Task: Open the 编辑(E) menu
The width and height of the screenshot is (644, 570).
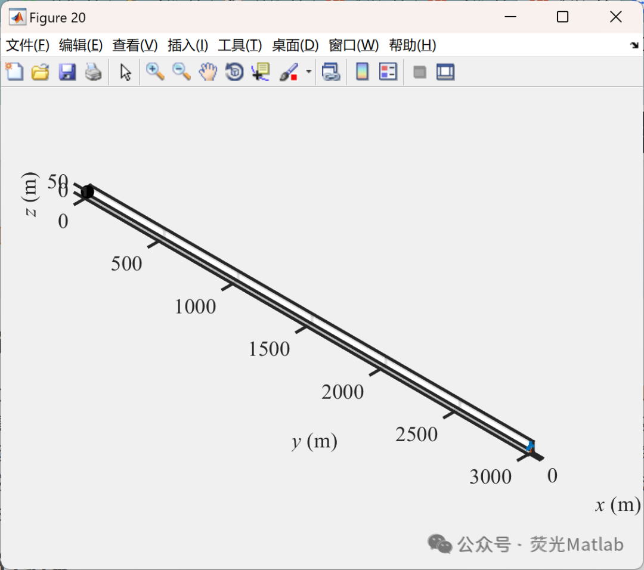Action: 80,45
